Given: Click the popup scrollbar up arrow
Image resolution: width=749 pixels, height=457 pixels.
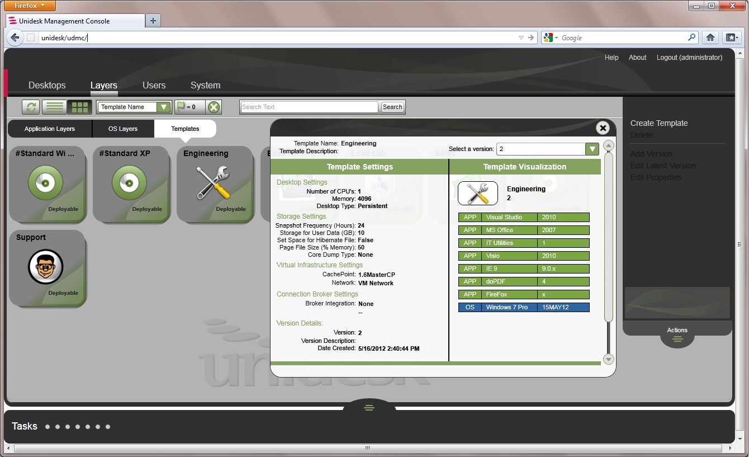Looking at the screenshot, I should click(x=609, y=145).
